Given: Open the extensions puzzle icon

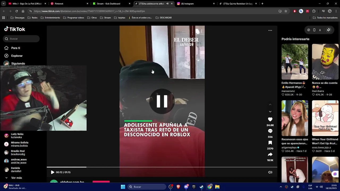Looking at the screenshot, I should 314,11.
